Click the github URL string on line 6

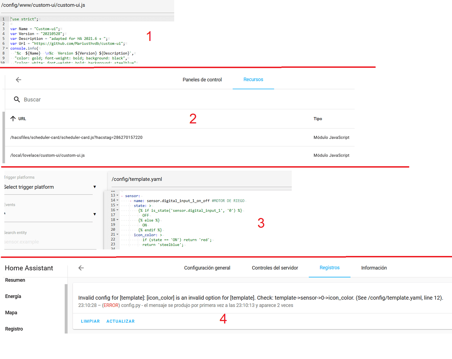coord(79,43)
